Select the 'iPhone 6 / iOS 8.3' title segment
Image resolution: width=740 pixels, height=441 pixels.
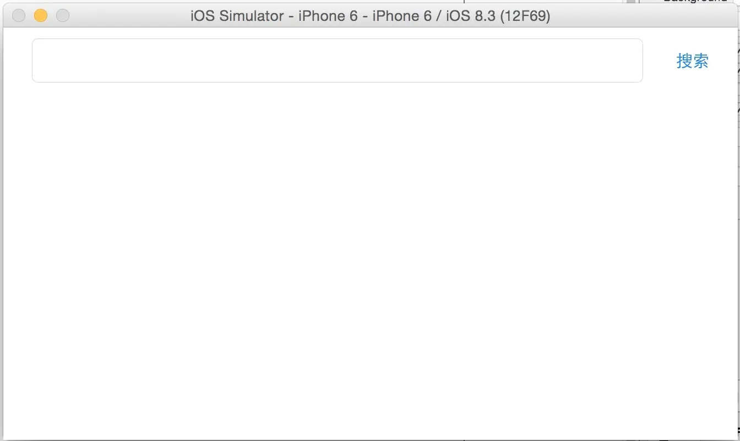point(434,16)
